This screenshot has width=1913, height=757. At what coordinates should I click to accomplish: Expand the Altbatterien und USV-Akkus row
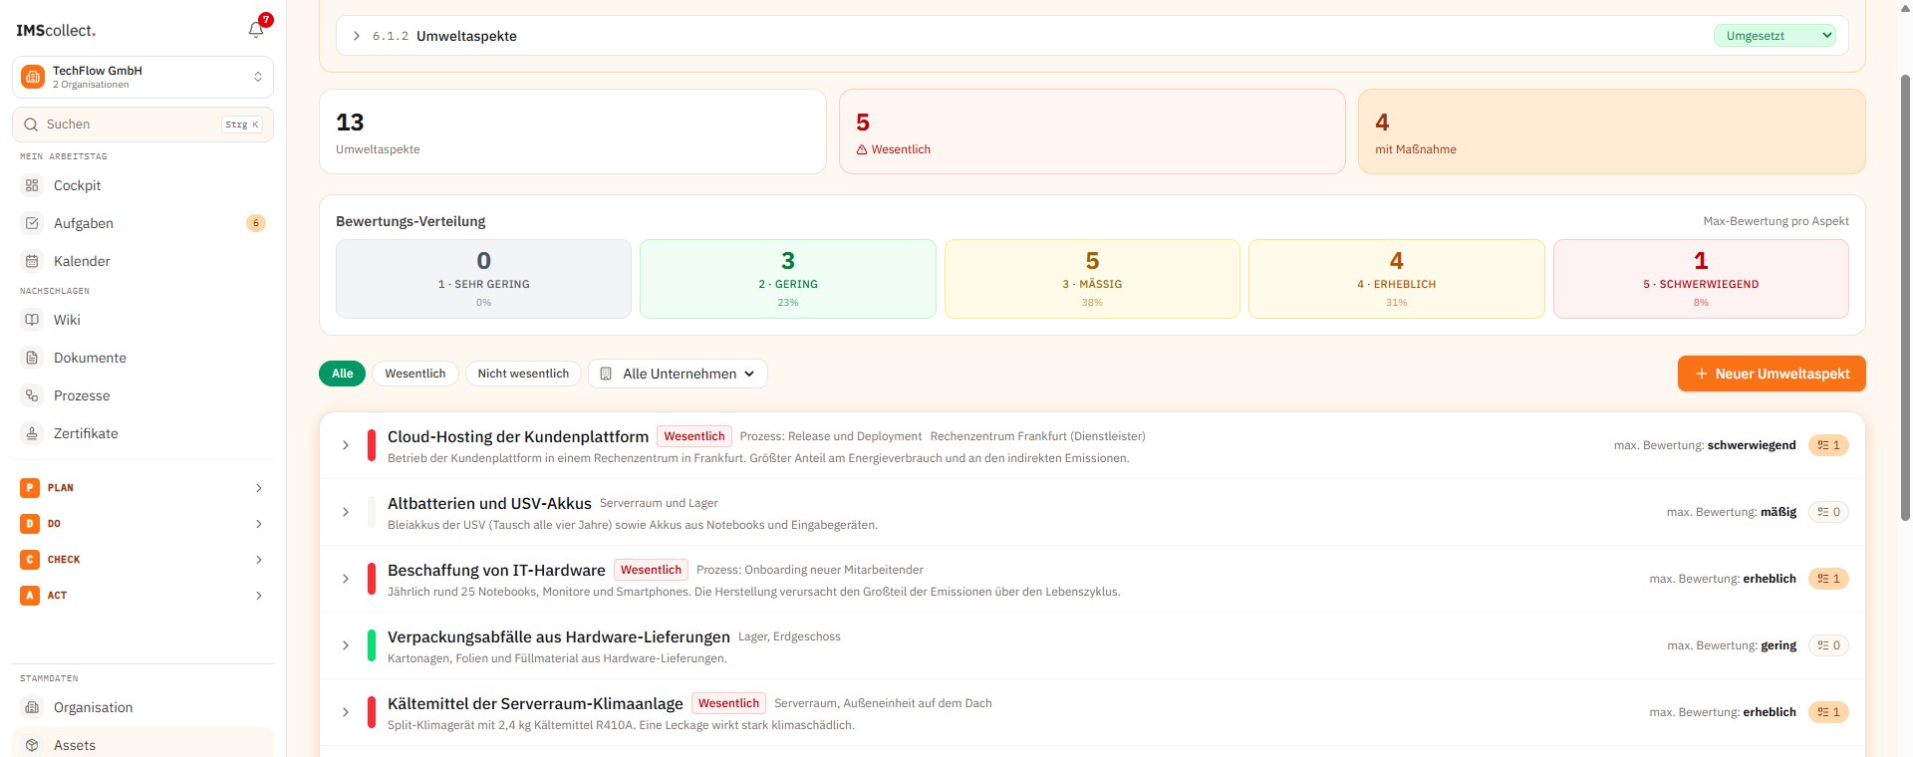(346, 512)
